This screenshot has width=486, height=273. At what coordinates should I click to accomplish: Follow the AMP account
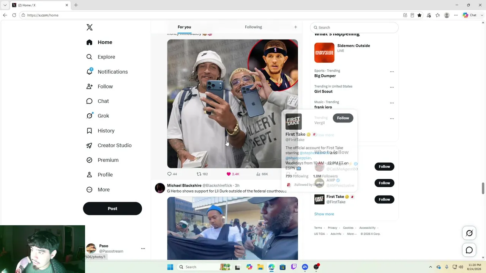pyautogui.click(x=384, y=183)
